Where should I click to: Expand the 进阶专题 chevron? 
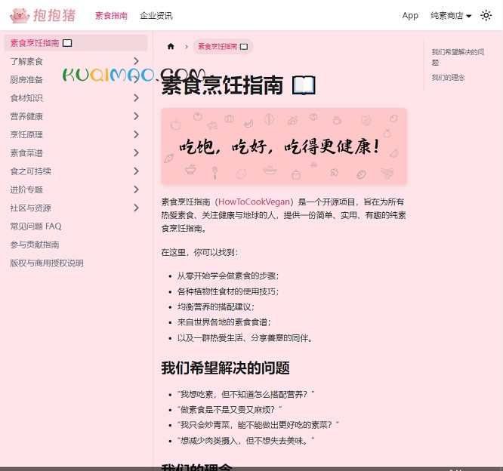click(x=137, y=189)
